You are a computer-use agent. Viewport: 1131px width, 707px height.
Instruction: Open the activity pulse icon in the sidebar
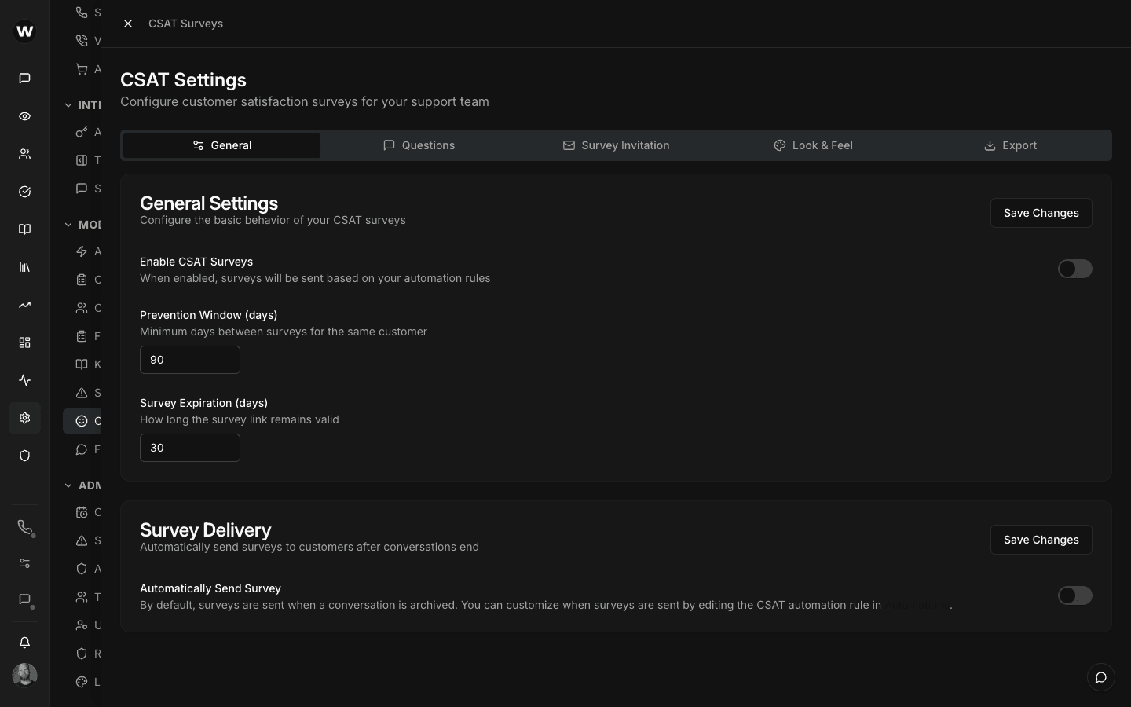pos(24,380)
